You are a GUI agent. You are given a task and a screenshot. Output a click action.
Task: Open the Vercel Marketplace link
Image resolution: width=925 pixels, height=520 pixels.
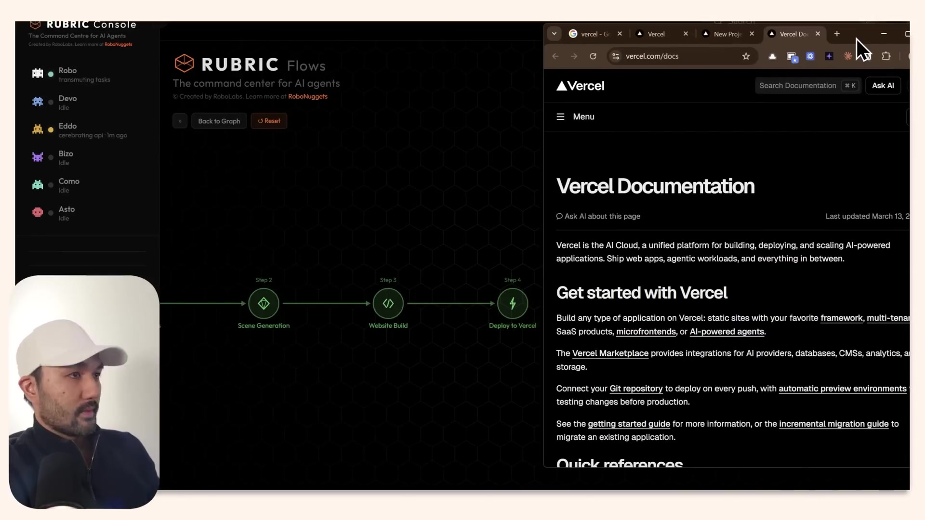pyautogui.click(x=610, y=353)
